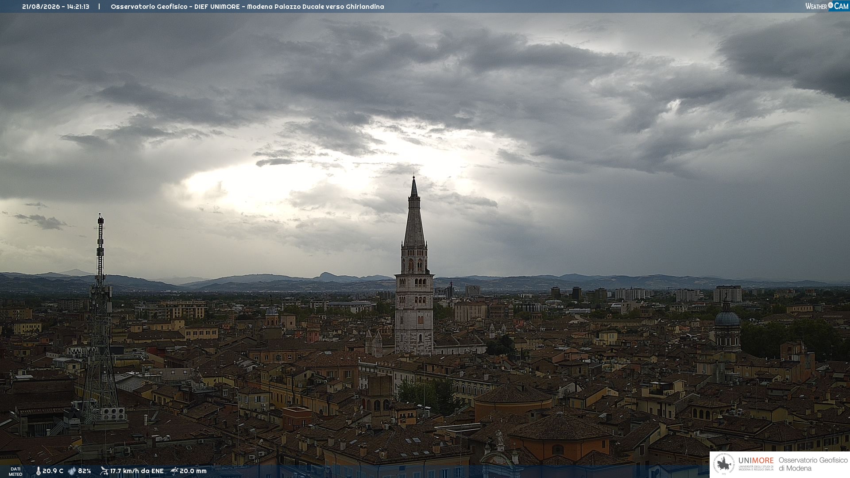Click the date and time stamp
Viewport: 850px width, 478px height.
[56, 7]
